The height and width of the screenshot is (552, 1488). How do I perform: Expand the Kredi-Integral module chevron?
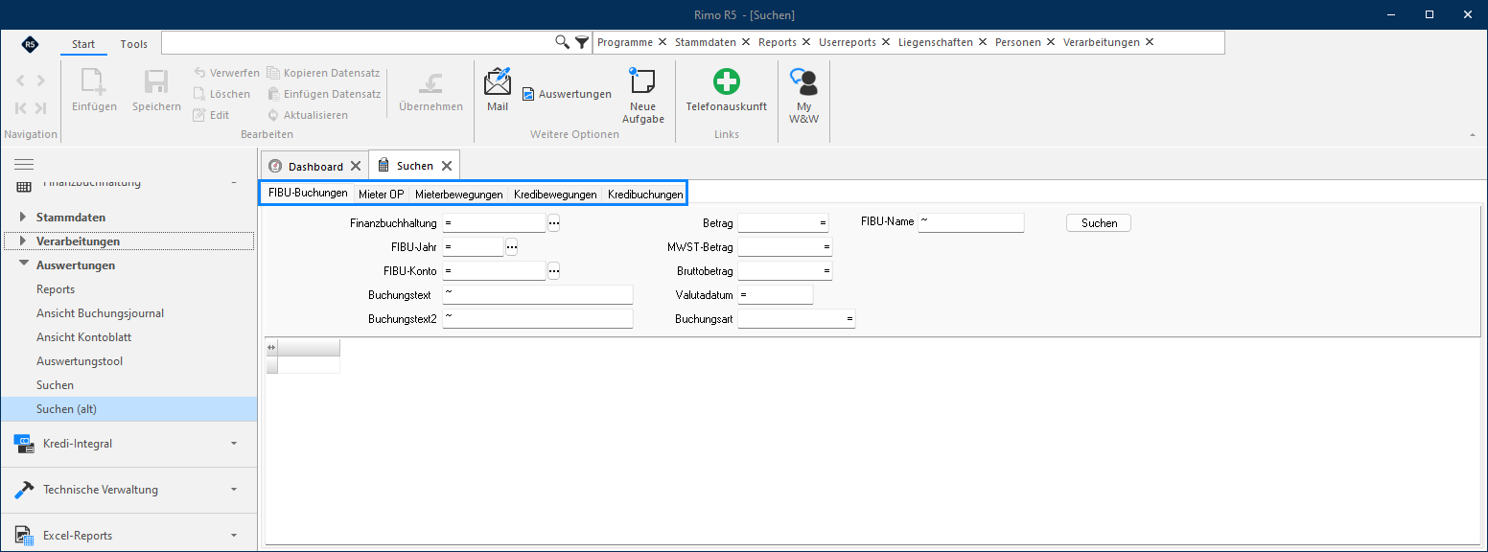point(234,445)
